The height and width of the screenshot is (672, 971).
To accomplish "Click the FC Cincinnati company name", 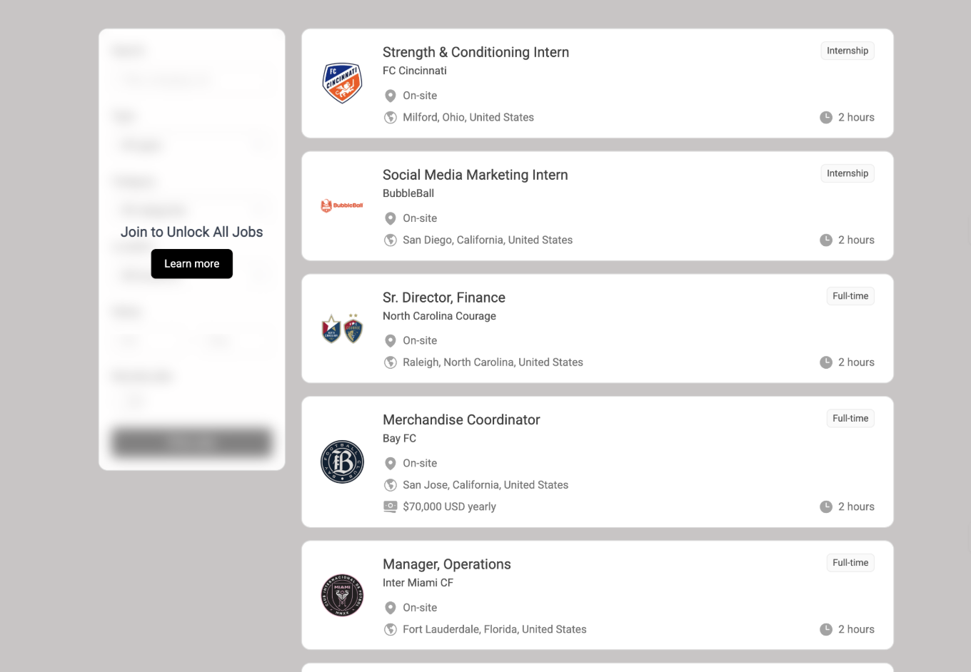I will pyautogui.click(x=415, y=71).
